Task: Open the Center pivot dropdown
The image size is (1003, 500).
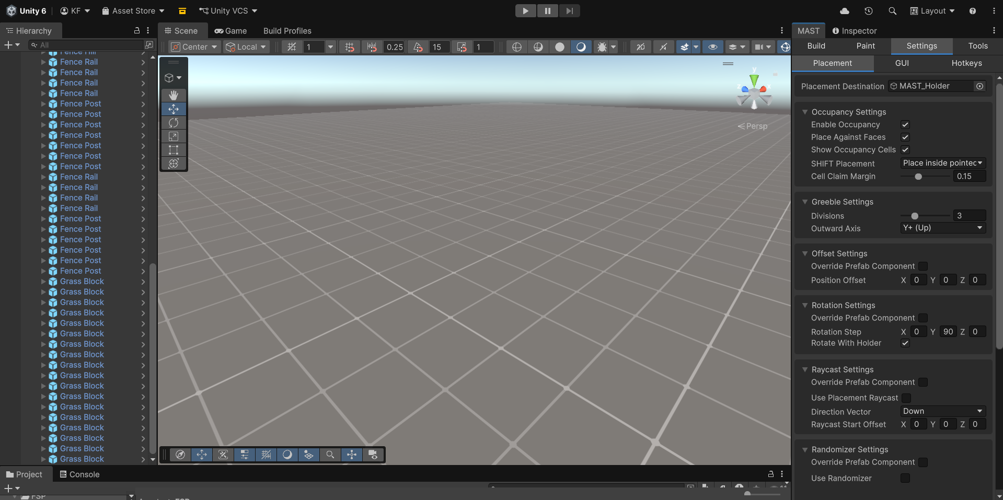Action: click(x=194, y=47)
